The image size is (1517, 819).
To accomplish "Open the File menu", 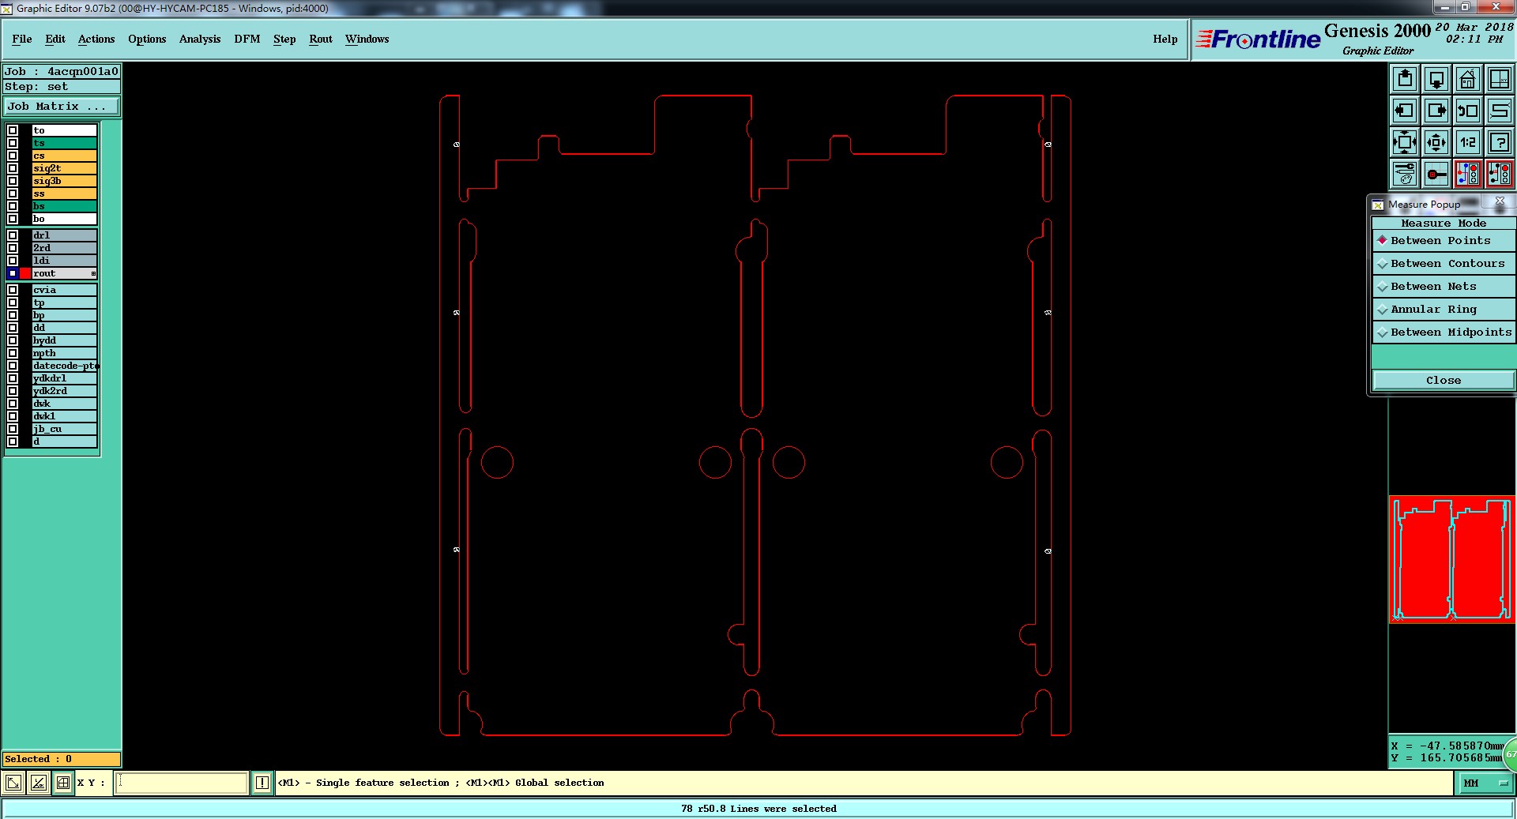I will click(22, 39).
